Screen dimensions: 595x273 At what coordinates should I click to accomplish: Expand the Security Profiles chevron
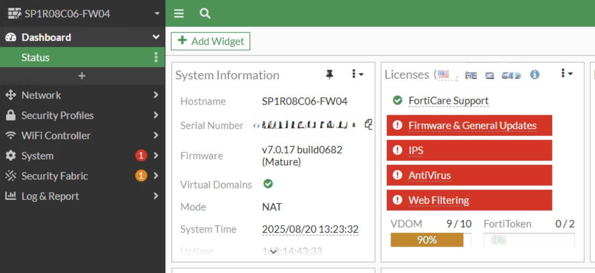[x=156, y=115]
